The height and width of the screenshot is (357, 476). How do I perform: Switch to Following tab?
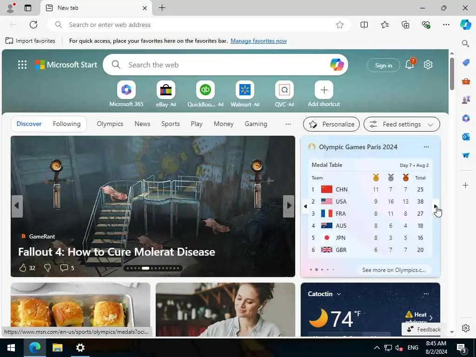[67, 124]
